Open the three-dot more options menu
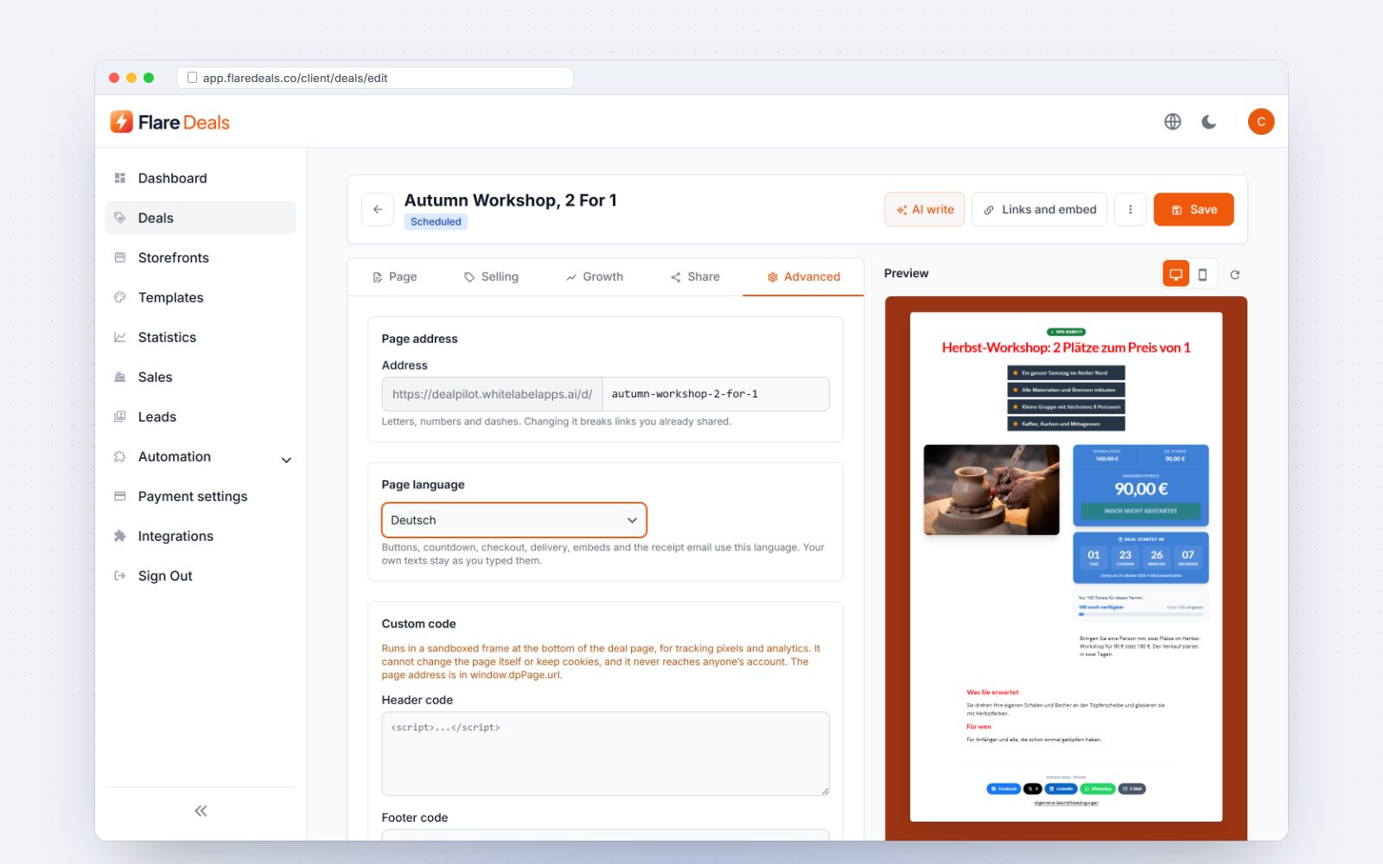This screenshot has width=1383, height=864. 1130,209
